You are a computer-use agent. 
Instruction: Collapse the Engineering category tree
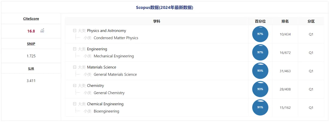[75, 49]
